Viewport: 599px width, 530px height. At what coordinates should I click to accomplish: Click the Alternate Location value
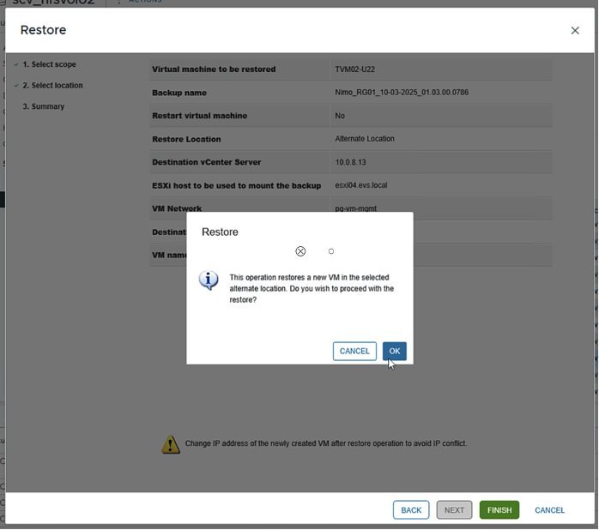[365, 139]
